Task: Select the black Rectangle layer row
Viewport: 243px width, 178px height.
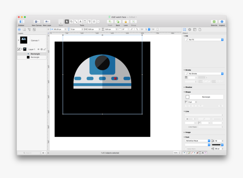Action: [32, 57]
